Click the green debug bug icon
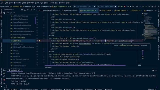 122,6
